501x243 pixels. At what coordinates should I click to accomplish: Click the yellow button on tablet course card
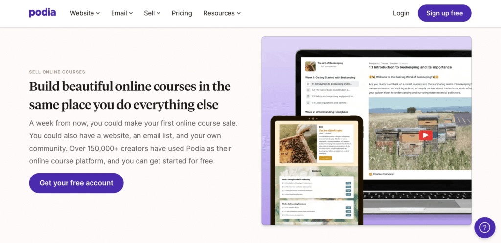pos(325,158)
